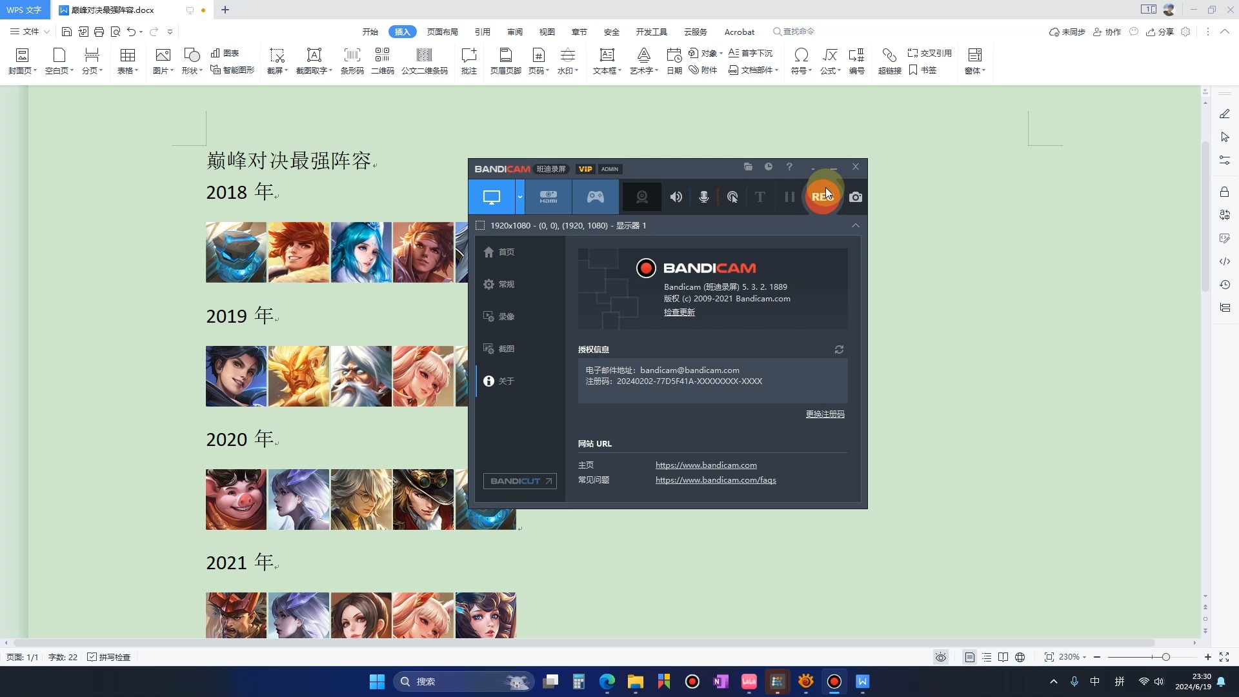Open page number (页码) dropdown

[x=538, y=70]
